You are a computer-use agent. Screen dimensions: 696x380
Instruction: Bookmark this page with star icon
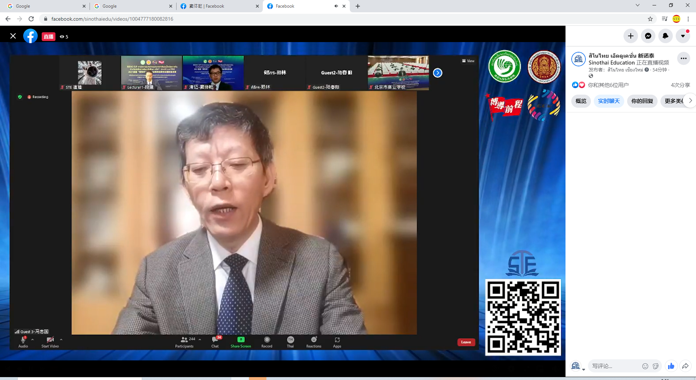pos(650,19)
